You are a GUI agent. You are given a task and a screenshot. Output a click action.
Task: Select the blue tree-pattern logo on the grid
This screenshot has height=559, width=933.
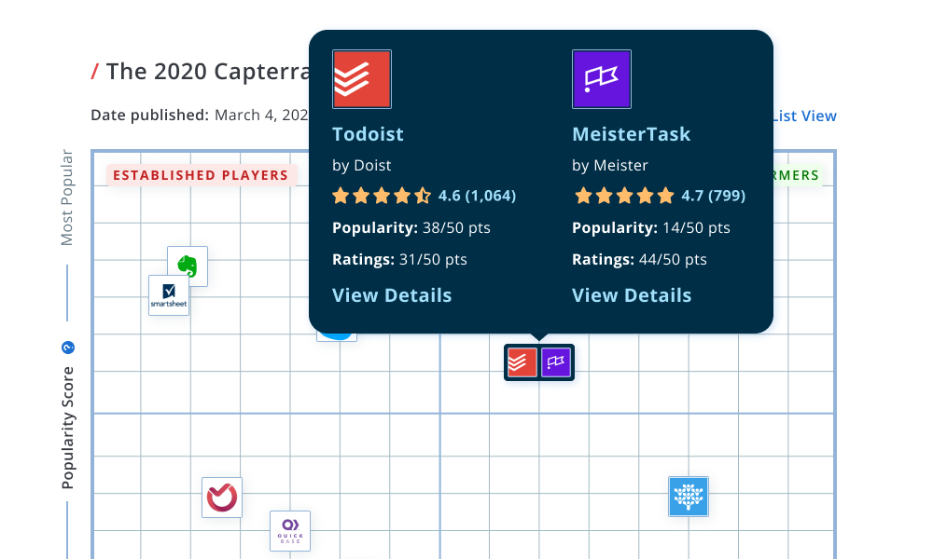689,497
